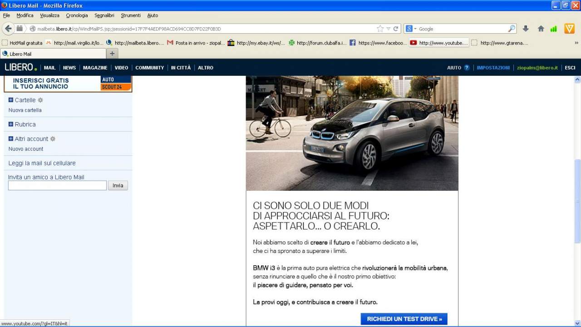Screen dimensions: 581x327
Task: Go to the Firefox home page icon
Action: 541,29
